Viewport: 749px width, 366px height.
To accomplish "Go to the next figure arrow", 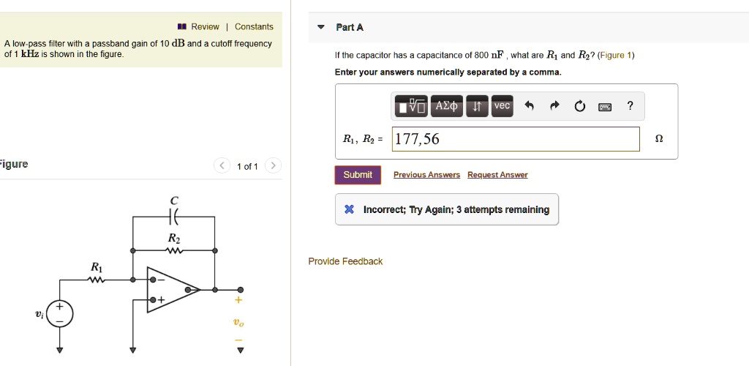I will [x=273, y=166].
